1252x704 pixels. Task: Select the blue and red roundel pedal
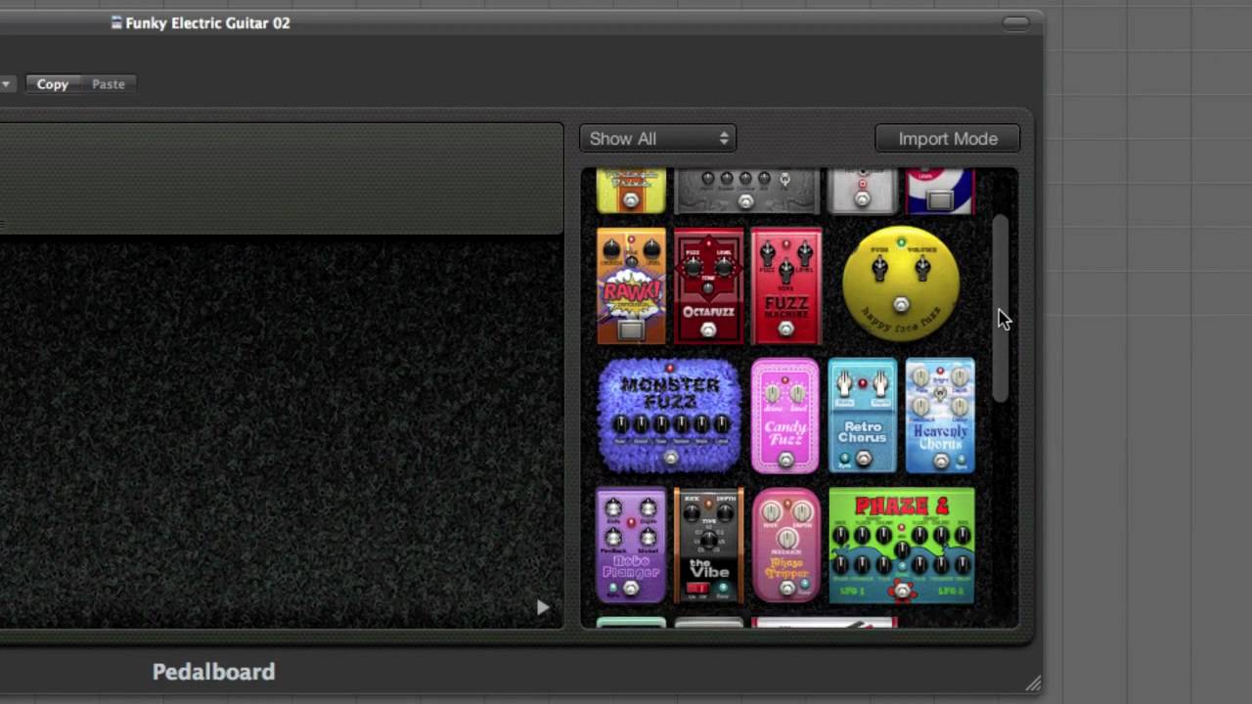tap(940, 191)
